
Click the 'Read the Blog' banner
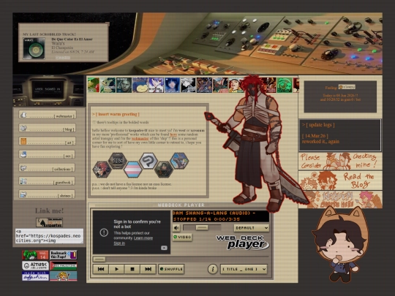click(x=340, y=181)
